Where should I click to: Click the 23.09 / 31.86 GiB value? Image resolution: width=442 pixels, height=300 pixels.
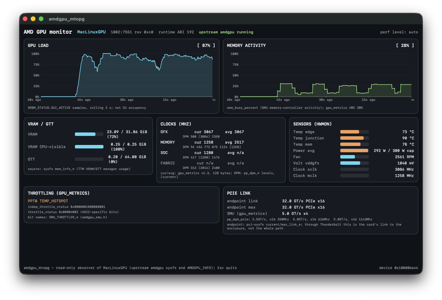tap(127, 132)
